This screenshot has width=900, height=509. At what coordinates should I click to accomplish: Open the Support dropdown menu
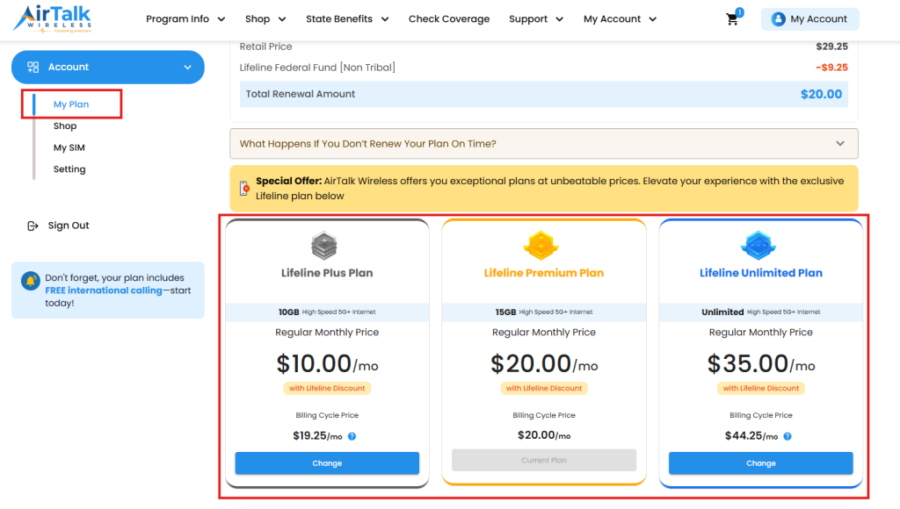pos(536,19)
